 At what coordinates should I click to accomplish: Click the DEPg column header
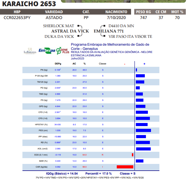click(58, 64)
